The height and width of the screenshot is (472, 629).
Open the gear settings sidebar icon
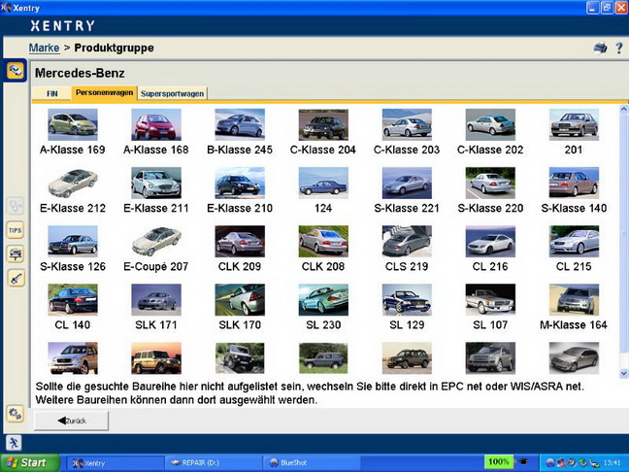[16, 414]
